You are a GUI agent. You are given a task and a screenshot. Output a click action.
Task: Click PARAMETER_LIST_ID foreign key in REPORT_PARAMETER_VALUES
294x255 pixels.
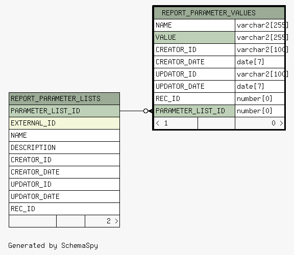[194, 111]
